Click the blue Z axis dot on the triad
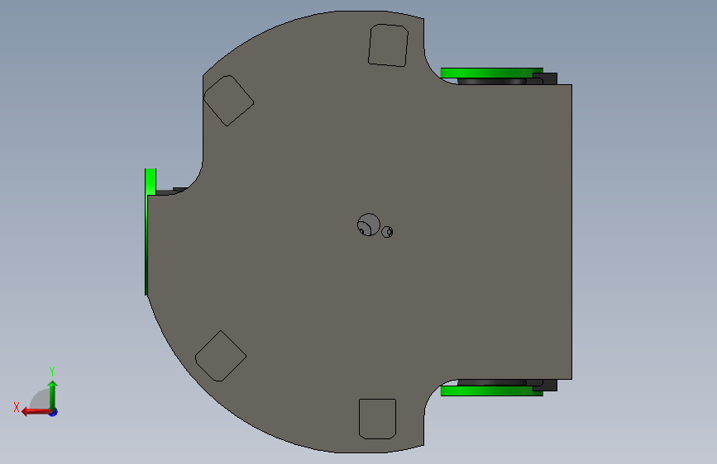Image resolution: width=717 pixels, height=464 pixels. click(x=54, y=412)
